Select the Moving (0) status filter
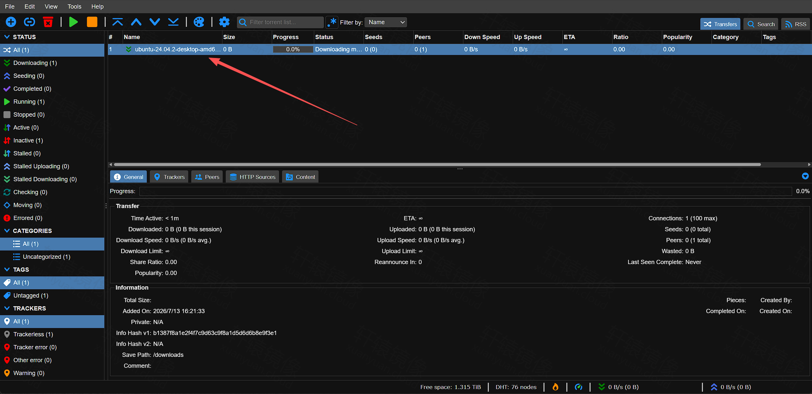Image resolution: width=812 pixels, height=394 pixels. click(x=52, y=205)
